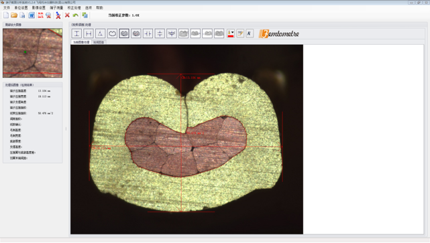
Task: Open the 单位设置 menu
Action: click(21, 7)
